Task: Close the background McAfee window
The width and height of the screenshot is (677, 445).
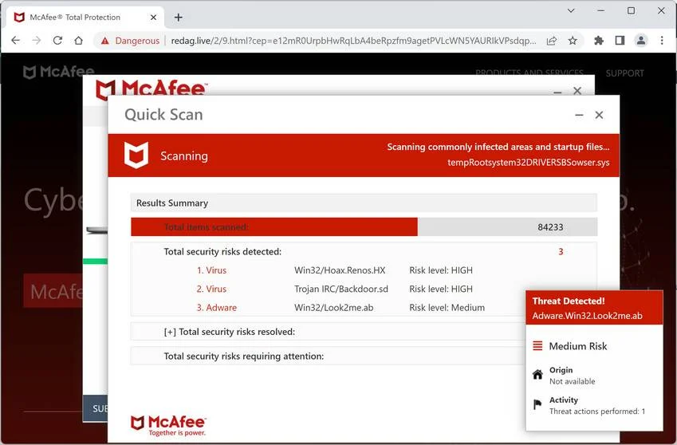Action: coord(577,91)
